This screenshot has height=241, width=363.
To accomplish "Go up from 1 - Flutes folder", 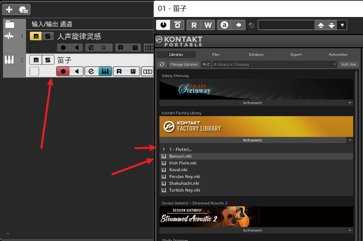I will pos(256,149).
